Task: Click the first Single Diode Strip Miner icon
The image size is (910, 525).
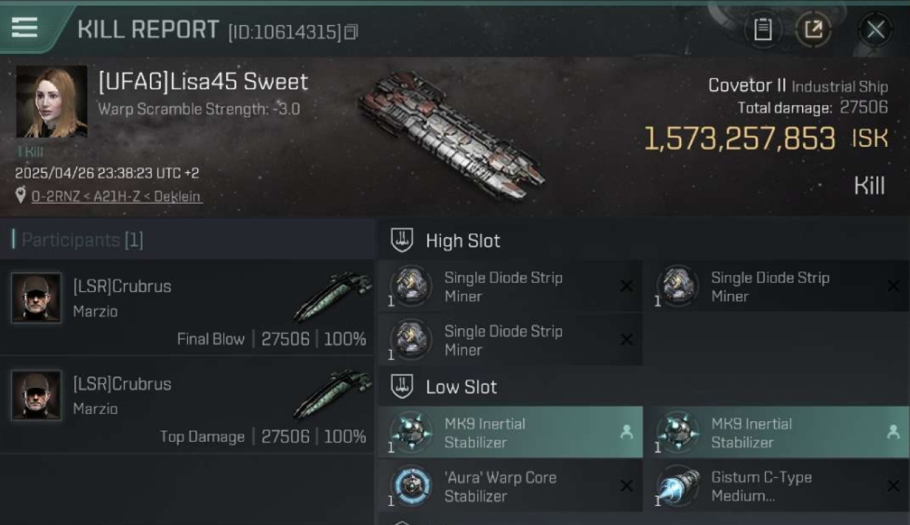Action: (411, 286)
